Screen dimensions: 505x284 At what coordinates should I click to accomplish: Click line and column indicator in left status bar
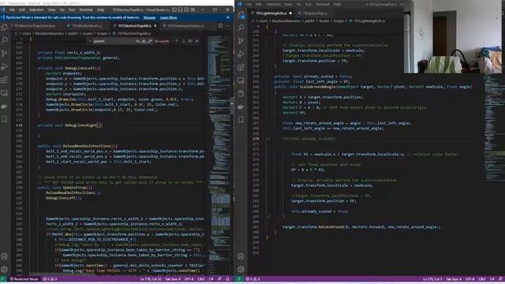point(151,279)
